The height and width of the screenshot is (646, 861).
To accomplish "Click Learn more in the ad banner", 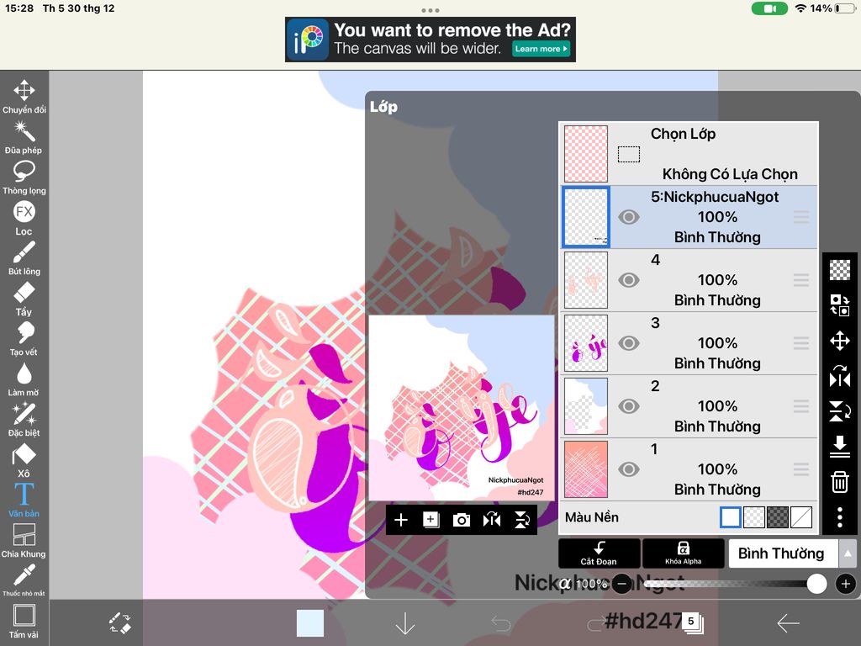I will point(541,49).
